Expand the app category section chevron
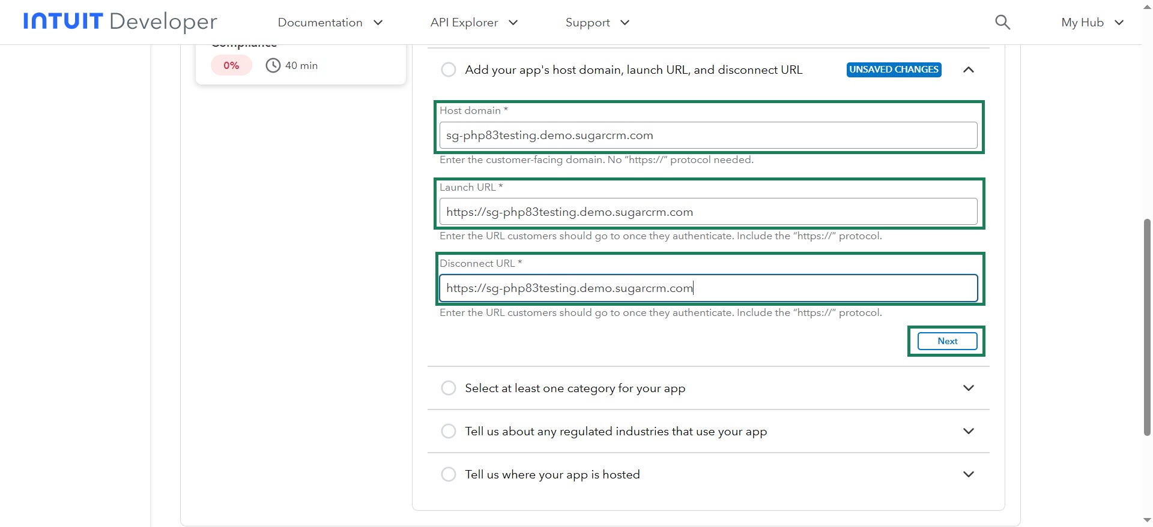The height and width of the screenshot is (527, 1153). [x=968, y=388]
